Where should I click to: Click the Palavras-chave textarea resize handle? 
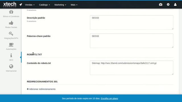(173, 47)
